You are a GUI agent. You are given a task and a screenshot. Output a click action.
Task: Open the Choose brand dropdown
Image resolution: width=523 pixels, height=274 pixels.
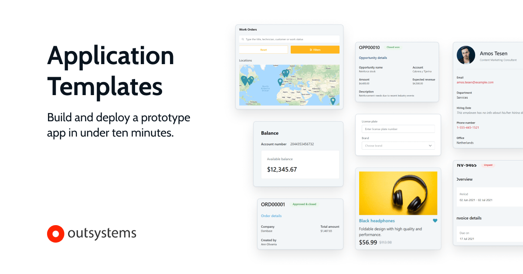(x=398, y=146)
